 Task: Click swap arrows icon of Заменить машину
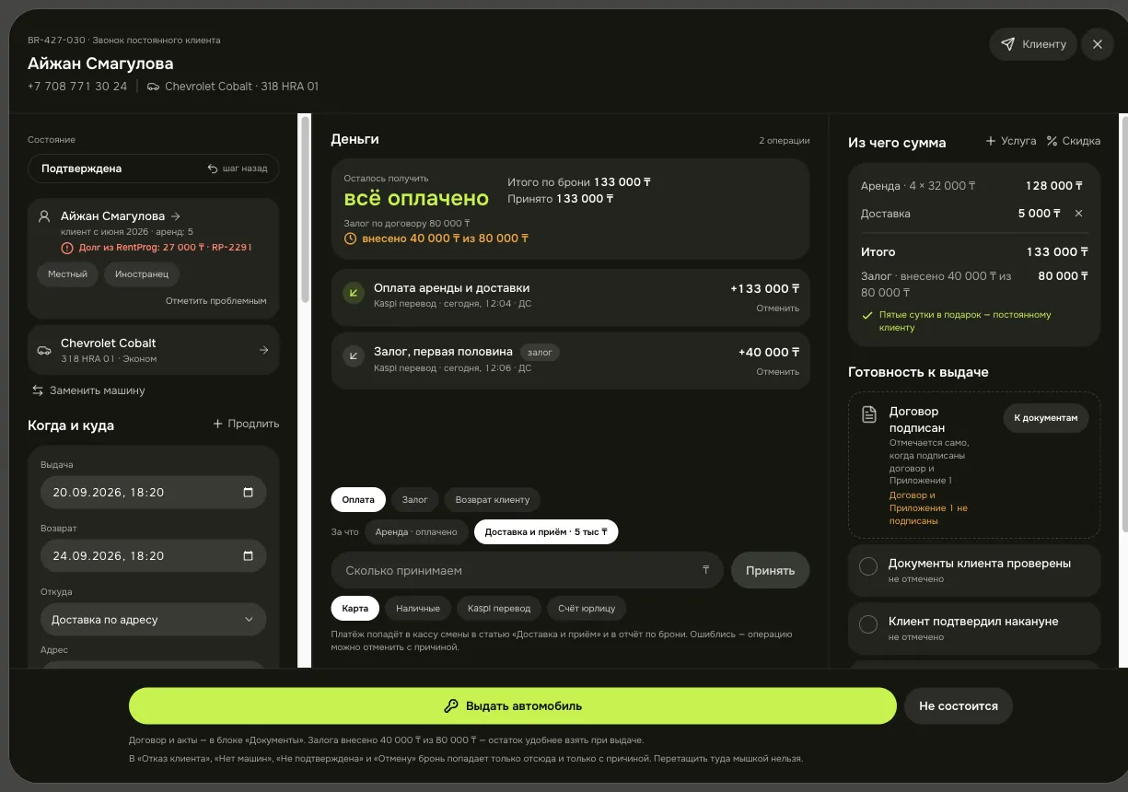pos(38,390)
